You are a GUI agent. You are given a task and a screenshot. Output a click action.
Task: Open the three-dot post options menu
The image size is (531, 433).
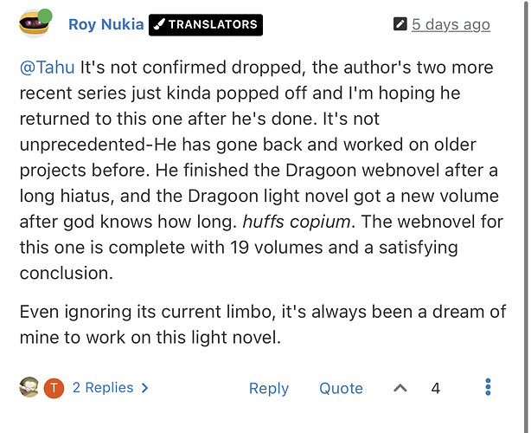[488, 387]
